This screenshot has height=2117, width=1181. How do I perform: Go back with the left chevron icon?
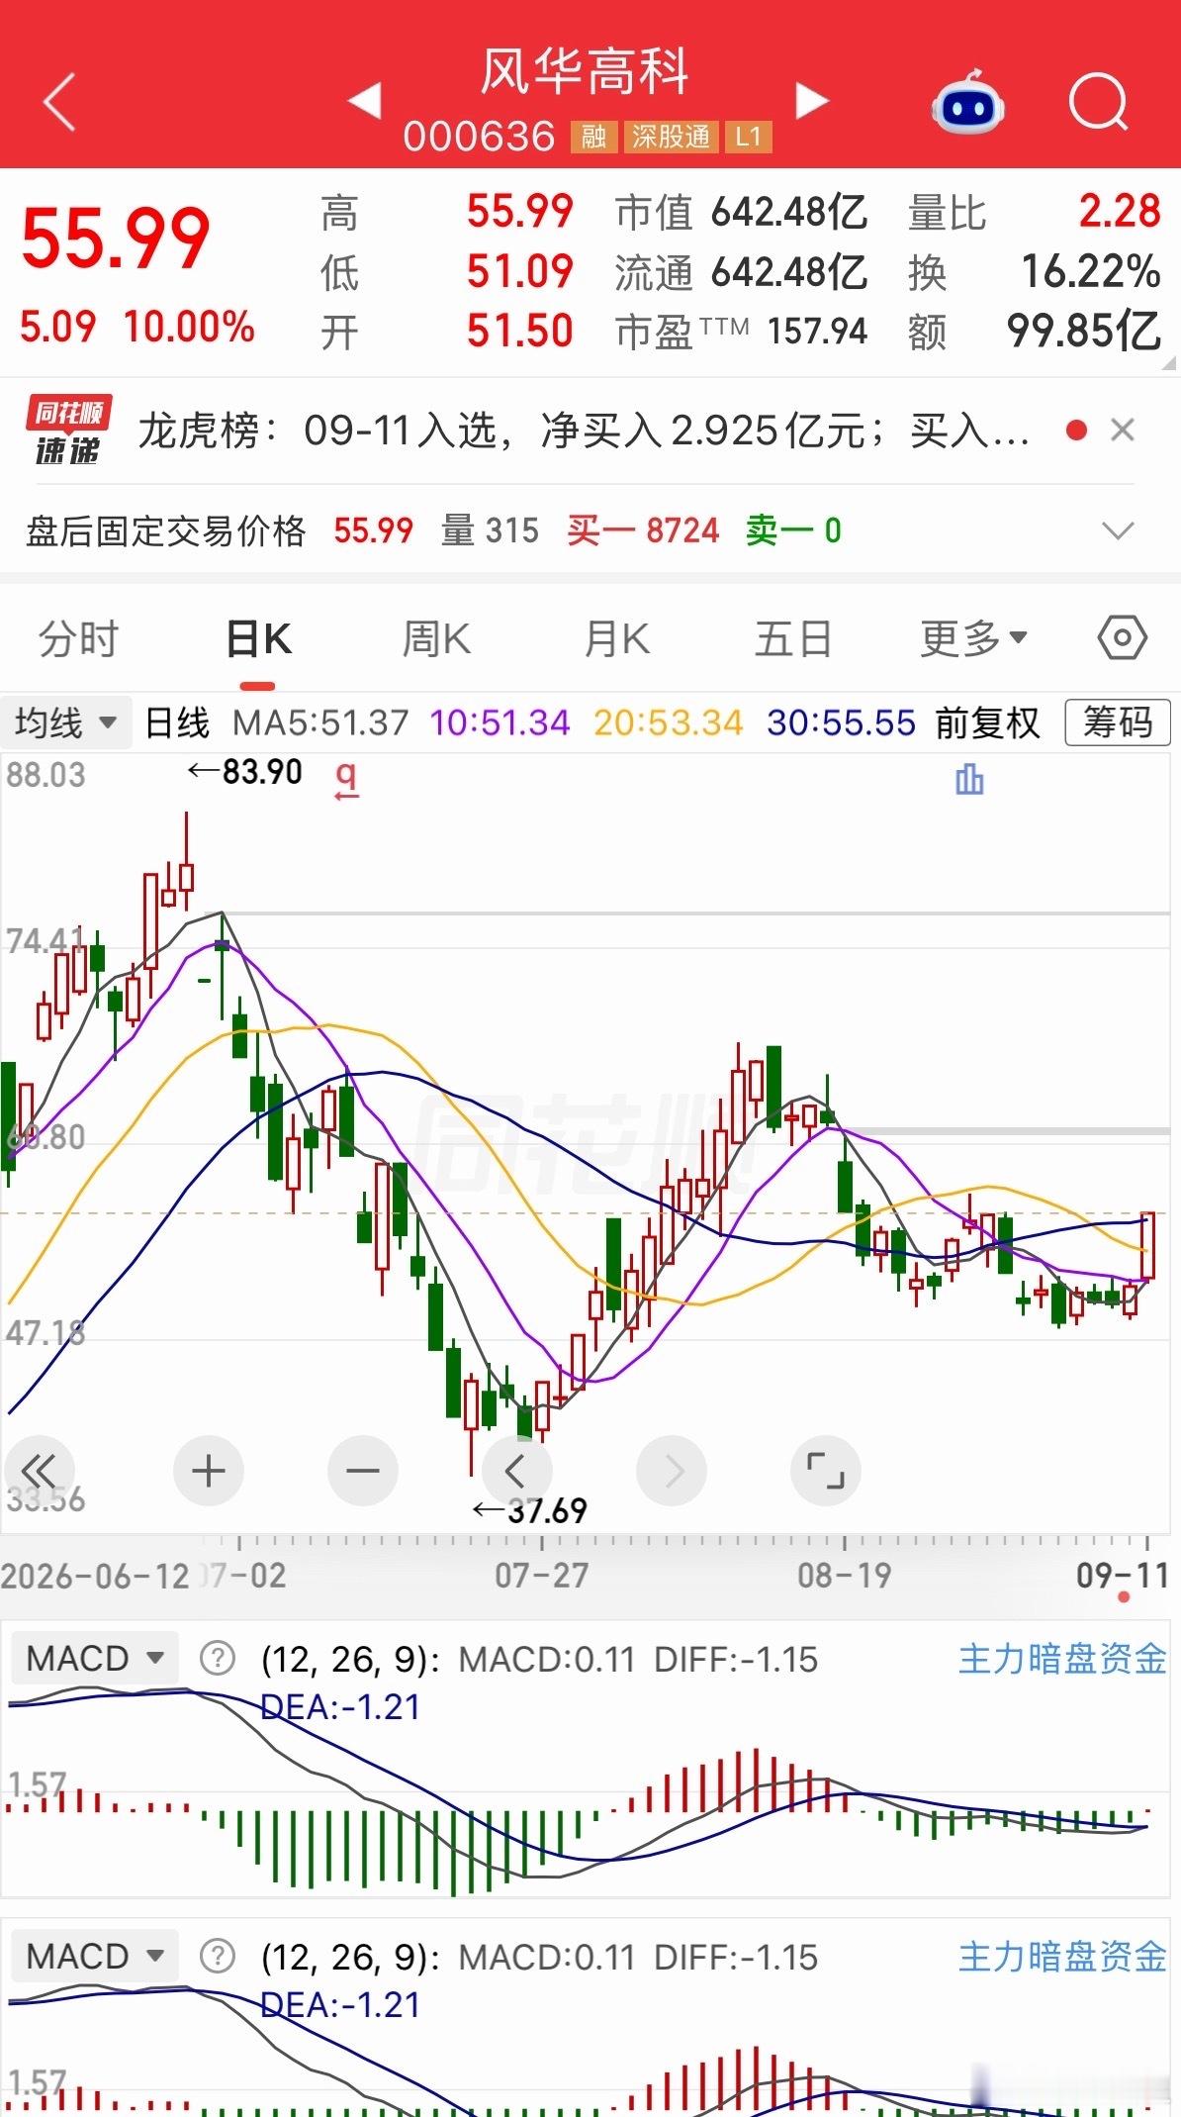(59, 100)
